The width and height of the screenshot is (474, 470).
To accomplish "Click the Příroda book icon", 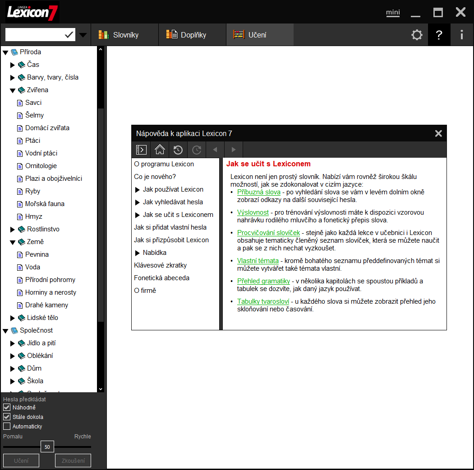I will [14, 52].
